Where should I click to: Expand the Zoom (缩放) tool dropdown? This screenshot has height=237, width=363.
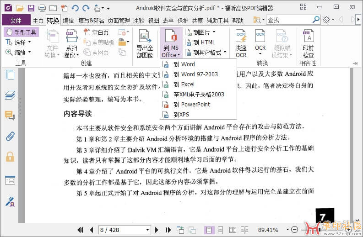[x=29, y=52]
